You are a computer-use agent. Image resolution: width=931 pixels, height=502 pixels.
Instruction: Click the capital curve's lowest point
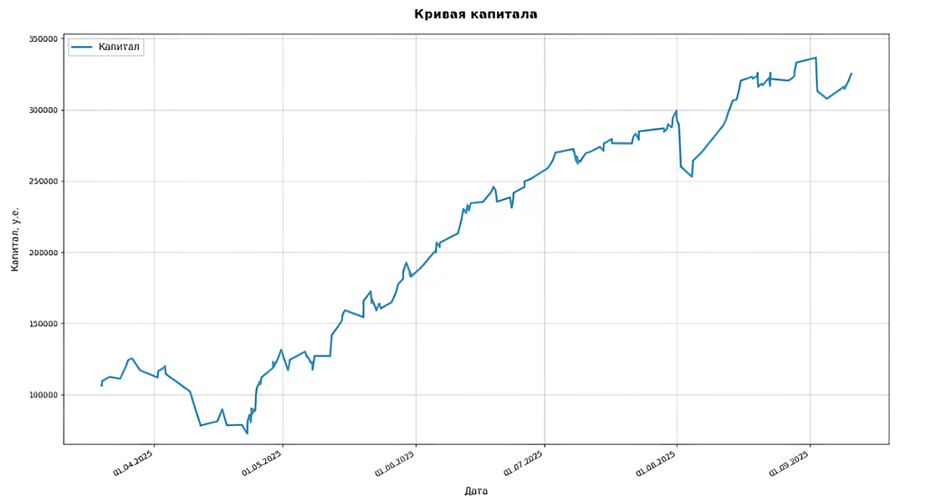pyautogui.click(x=247, y=433)
